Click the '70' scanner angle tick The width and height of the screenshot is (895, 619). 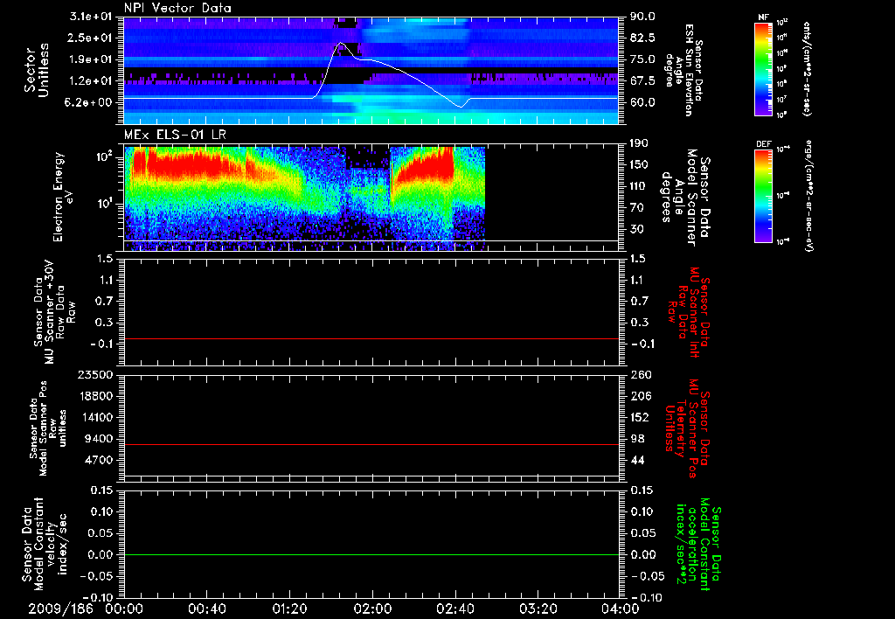click(636, 207)
